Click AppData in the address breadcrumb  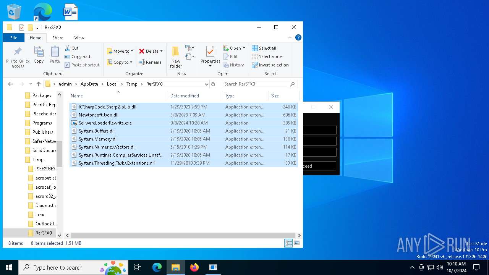point(89,84)
